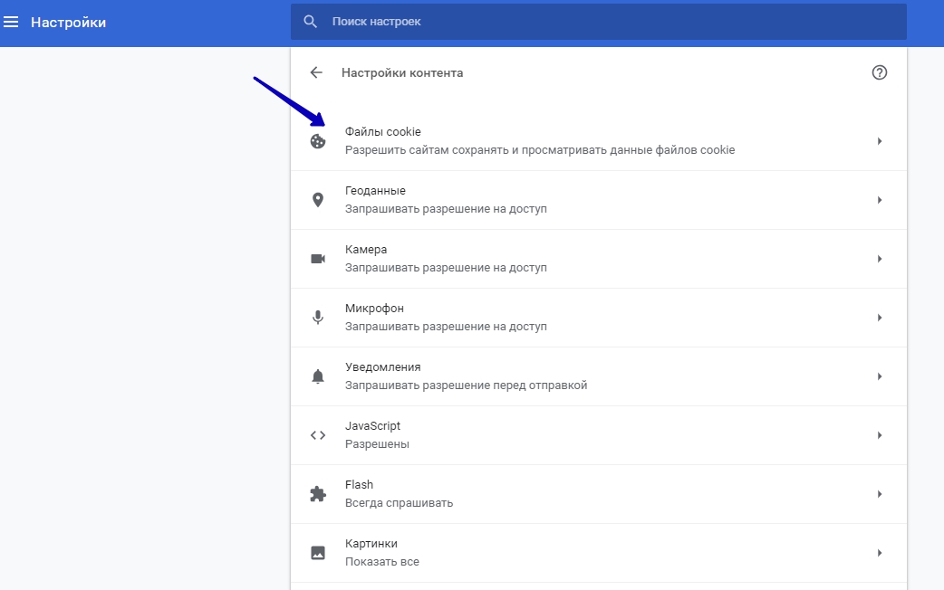Open the help question mark icon

[879, 72]
